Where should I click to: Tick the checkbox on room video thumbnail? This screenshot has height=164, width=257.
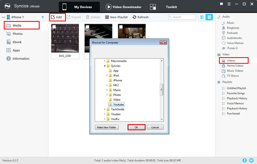click(x=121, y=27)
